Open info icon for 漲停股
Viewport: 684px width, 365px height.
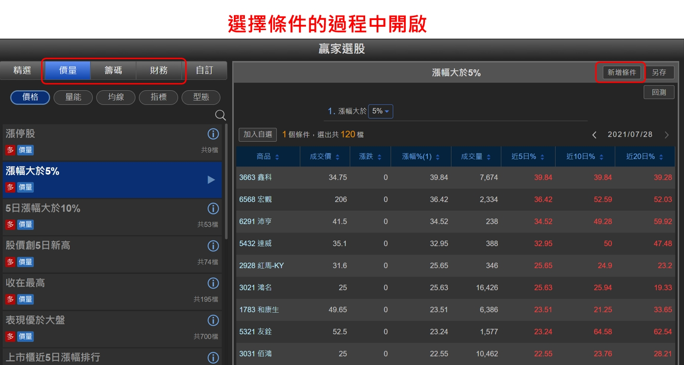(x=213, y=134)
